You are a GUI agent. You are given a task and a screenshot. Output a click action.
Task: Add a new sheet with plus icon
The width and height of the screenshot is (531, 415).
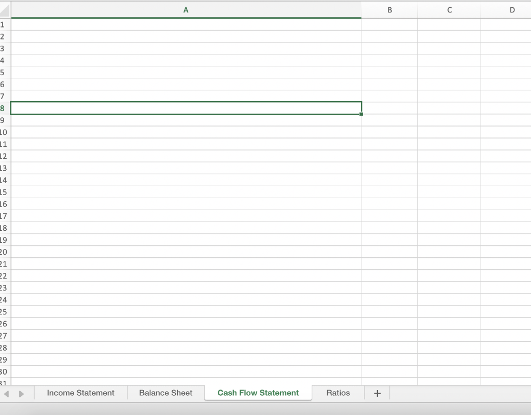pos(378,393)
